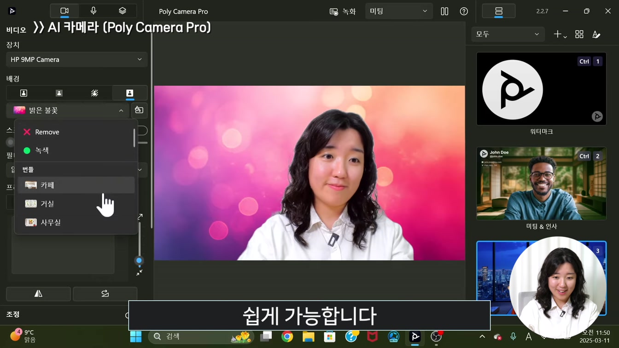Image resolution: width=619 pixels, height=348 pixels.
Task: Select the 워터마크 preset thumbnail
Action: coord(541,89)
